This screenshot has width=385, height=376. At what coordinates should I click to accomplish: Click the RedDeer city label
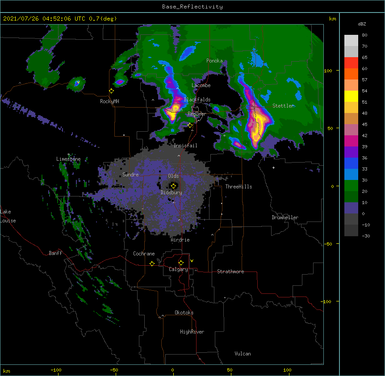click(197, 114)
